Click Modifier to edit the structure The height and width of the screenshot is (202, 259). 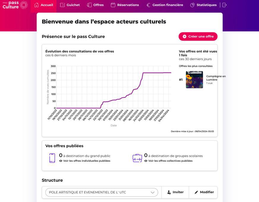pos(204,192)
